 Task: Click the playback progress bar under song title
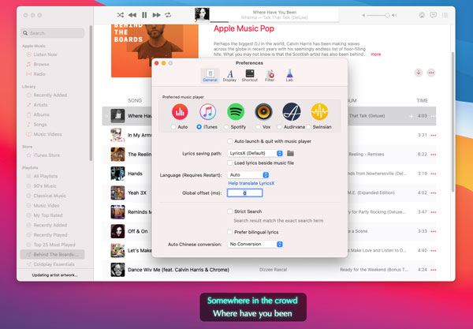click(x=274, y=22)
